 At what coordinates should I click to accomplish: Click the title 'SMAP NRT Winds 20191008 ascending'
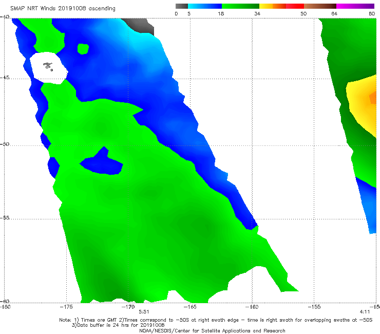(x=63, y=9)
